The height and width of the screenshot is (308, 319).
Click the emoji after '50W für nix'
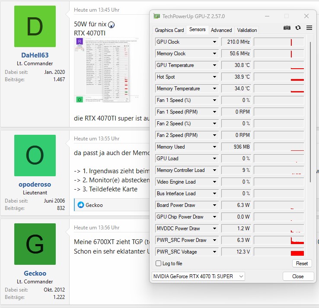click(111, 25)
